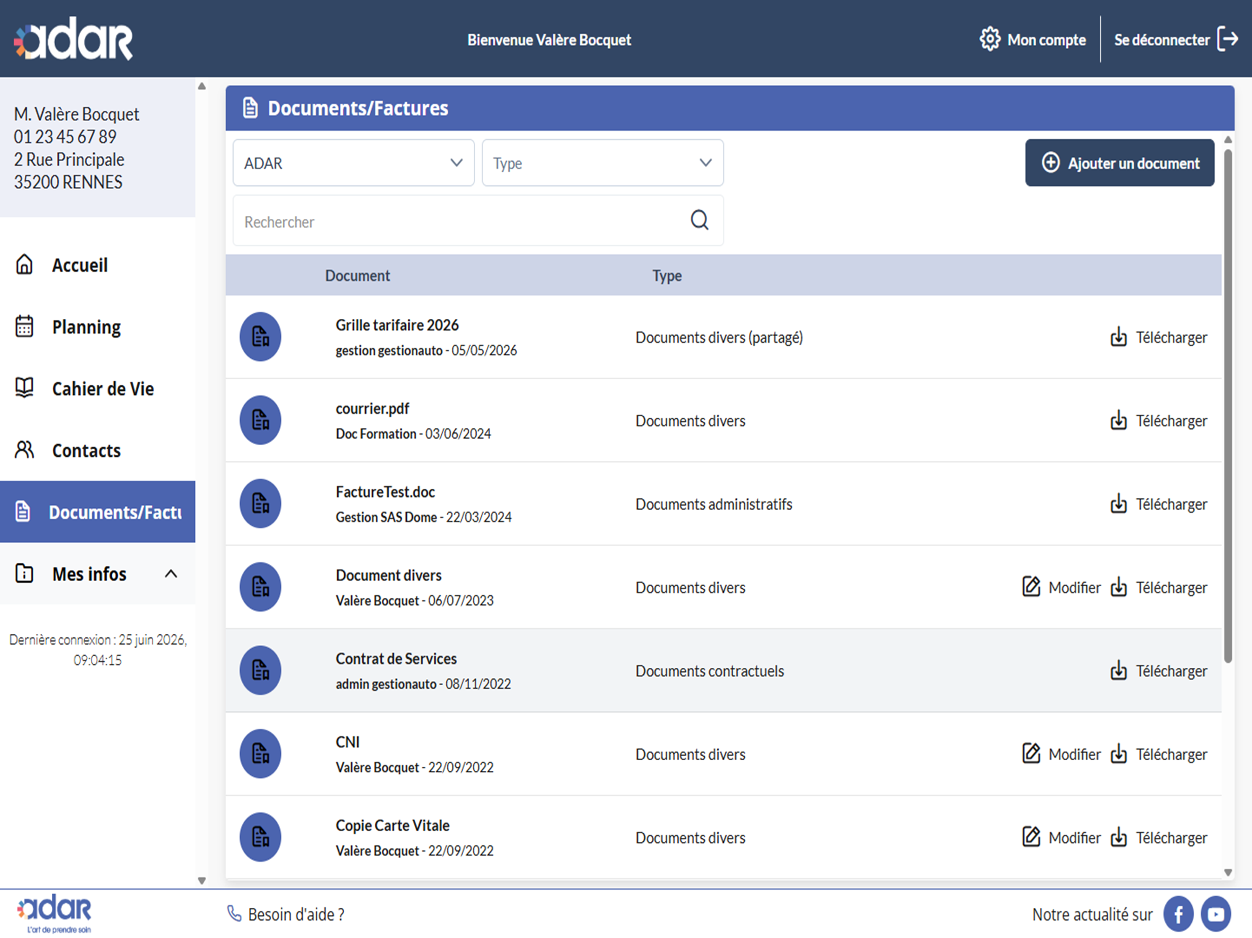Click "Documents administratifs" type cell

point(714,503)
